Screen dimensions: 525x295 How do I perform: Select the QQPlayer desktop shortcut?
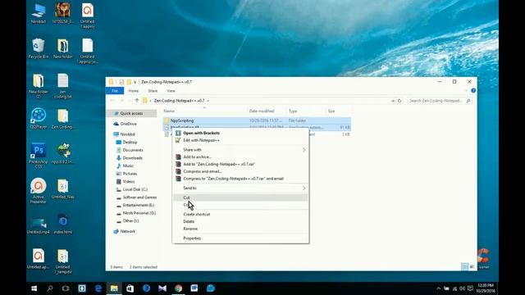(39, 119)
